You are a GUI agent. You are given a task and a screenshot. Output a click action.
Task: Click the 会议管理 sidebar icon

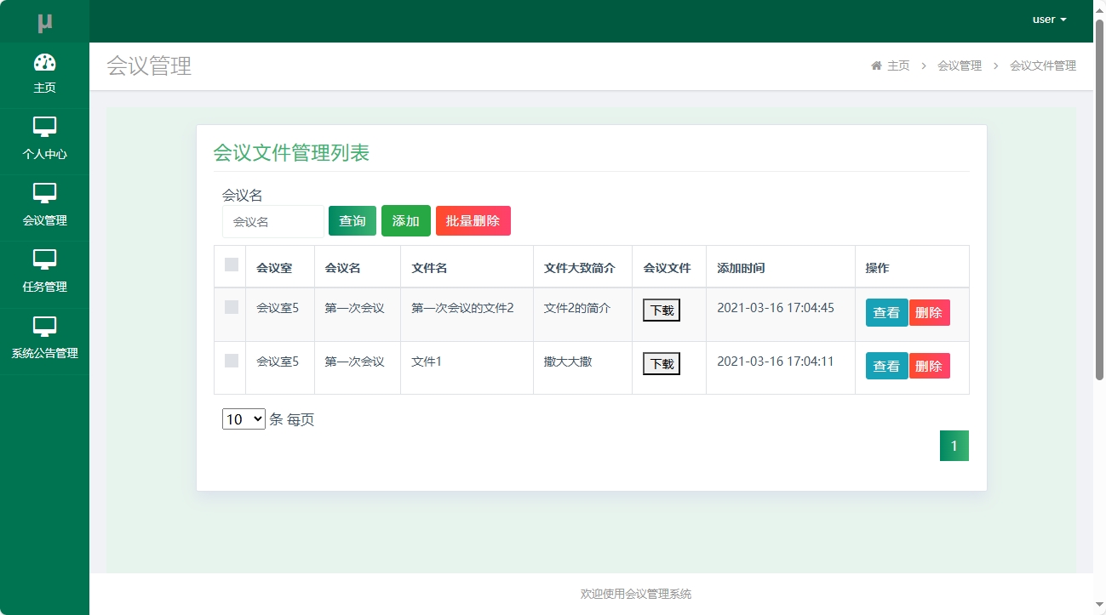44,194
